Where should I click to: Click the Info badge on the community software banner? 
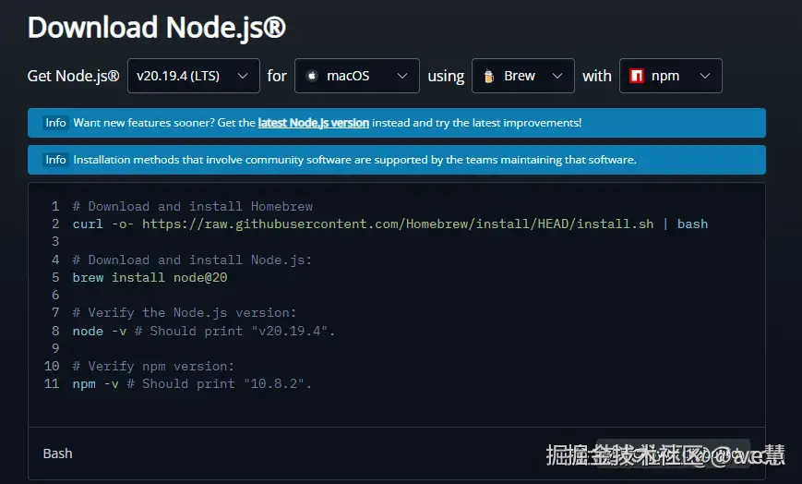coord(55,160)
